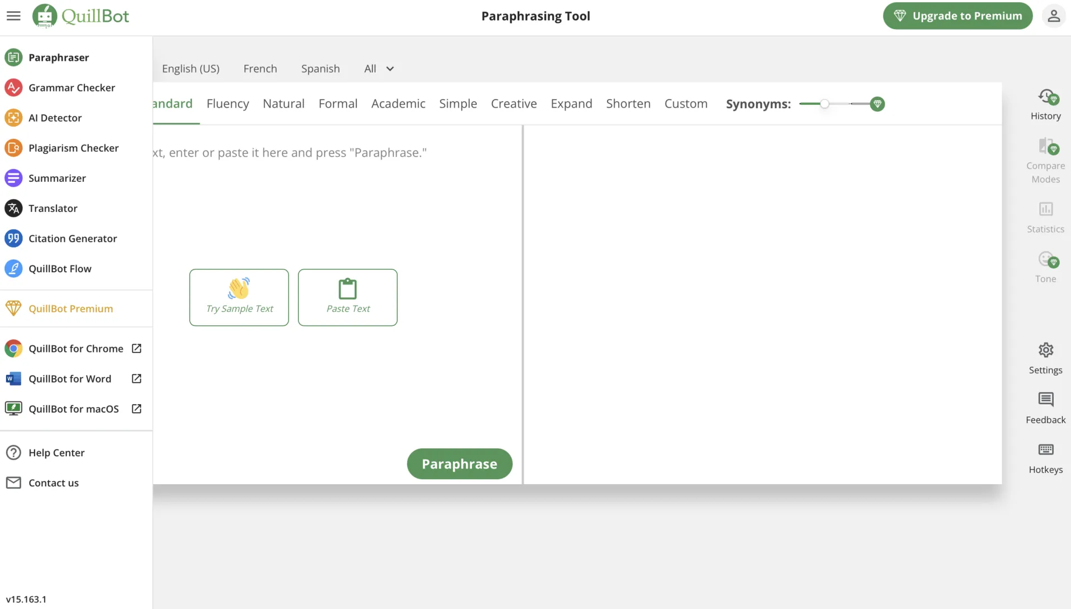Select the Academic mode tab
The image size is (1071, 609).
[398, 104]
